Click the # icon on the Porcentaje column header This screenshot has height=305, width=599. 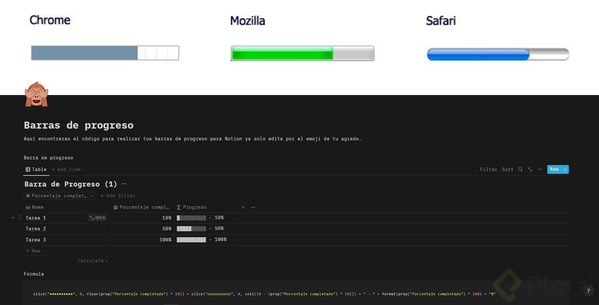[116, 207]
